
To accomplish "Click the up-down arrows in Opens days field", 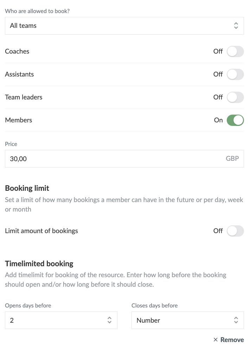I will pos(109,320).
